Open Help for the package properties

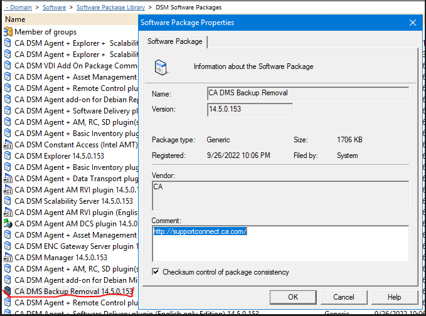(x=394, y=297)
